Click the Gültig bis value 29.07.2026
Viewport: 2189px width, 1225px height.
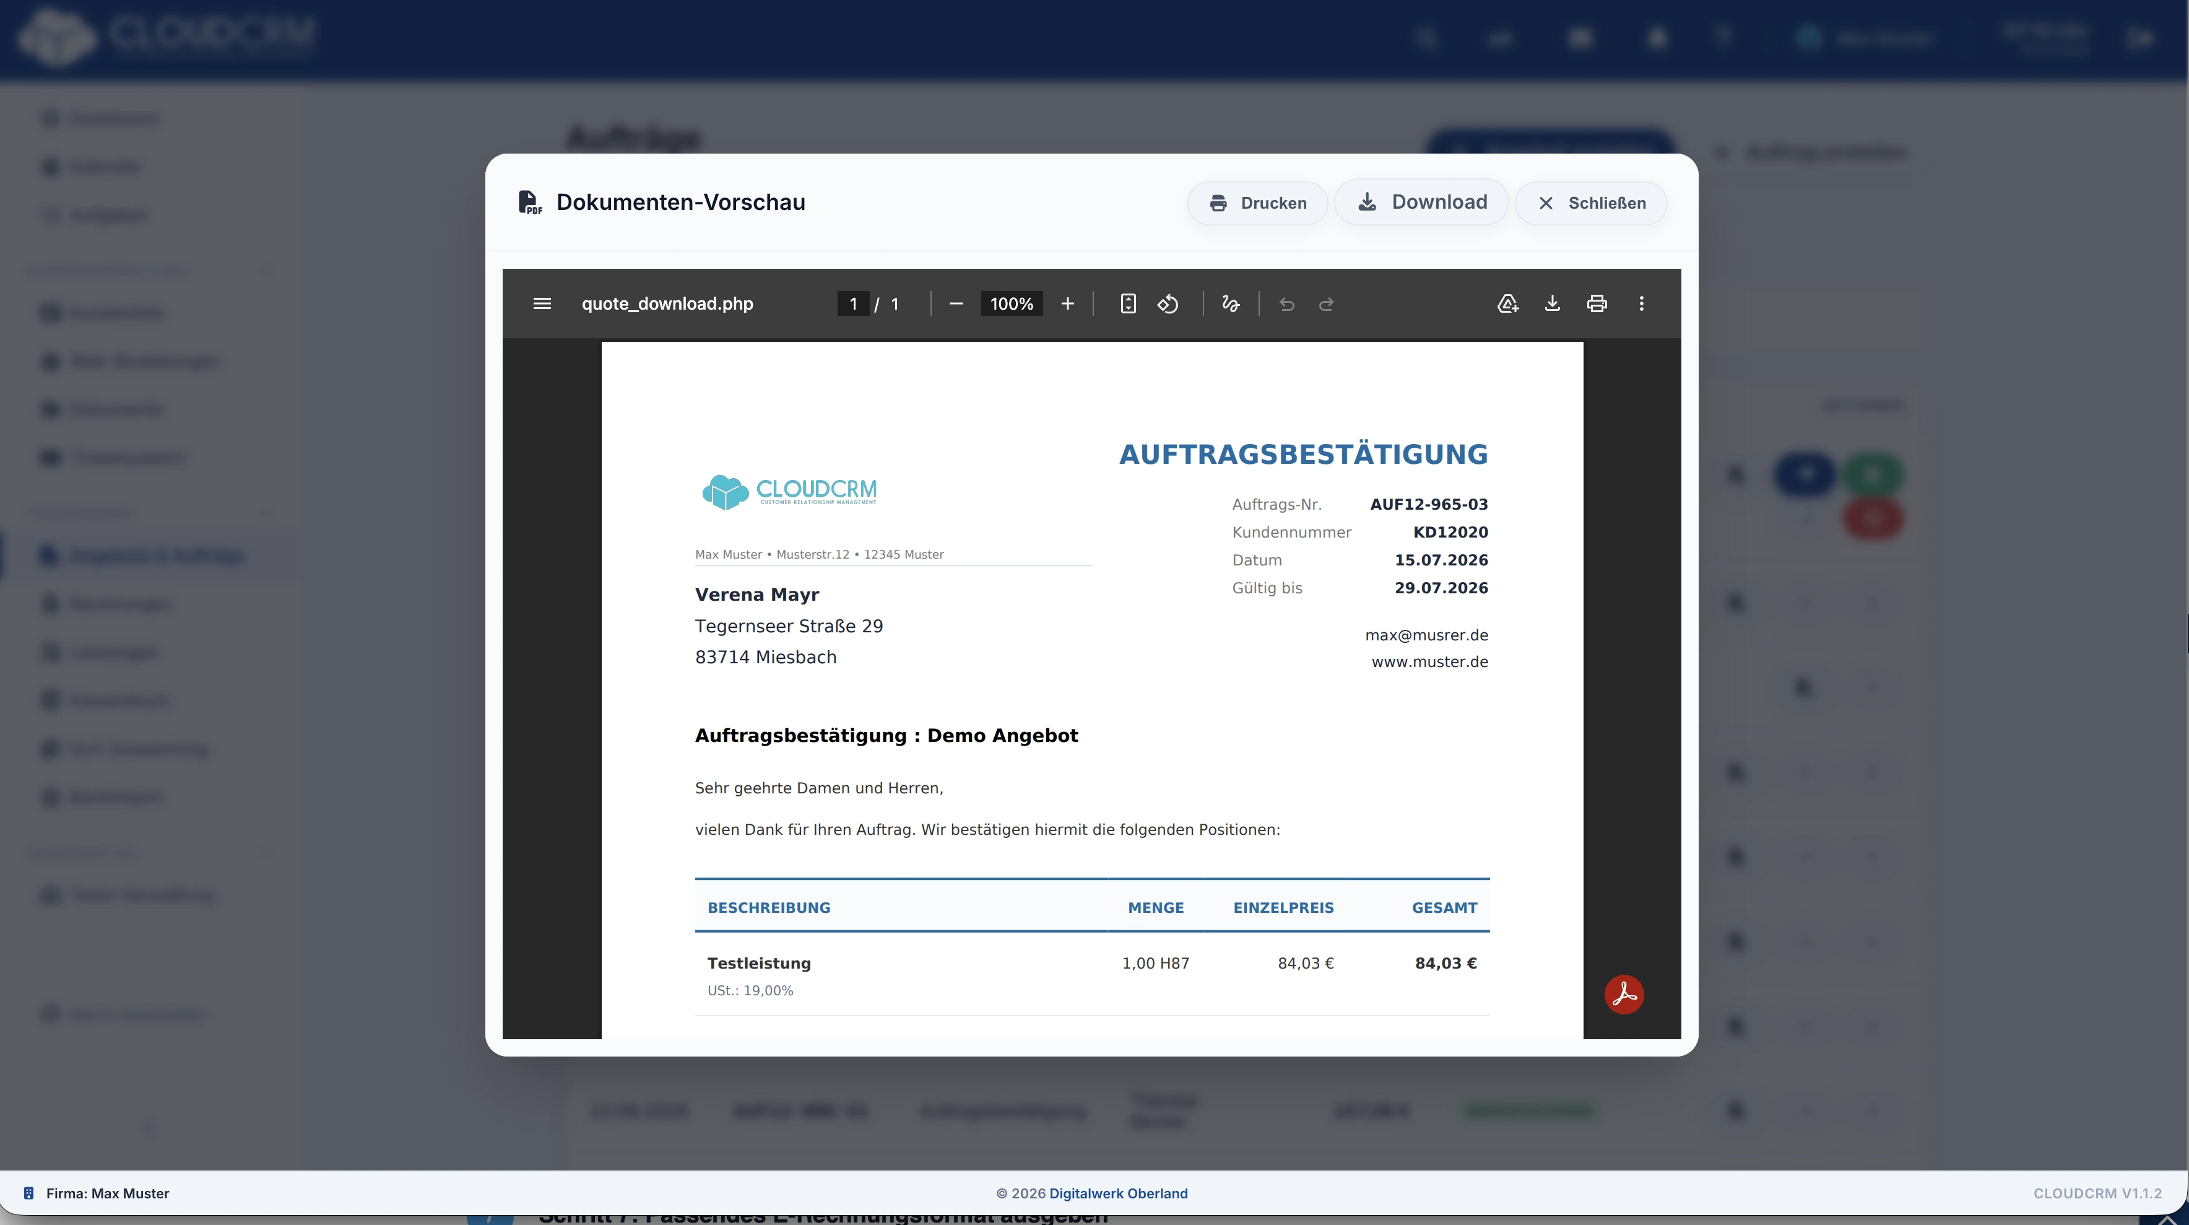(x=1441, y=588)
